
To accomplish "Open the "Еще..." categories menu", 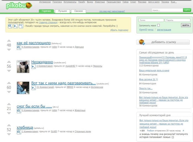I will [x=181, y=2].
